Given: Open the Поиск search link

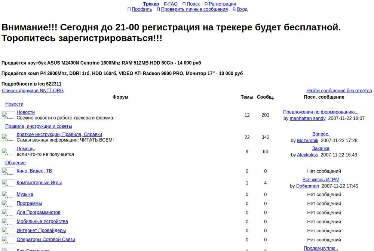Looking at the screenshot, I should 193,4.
